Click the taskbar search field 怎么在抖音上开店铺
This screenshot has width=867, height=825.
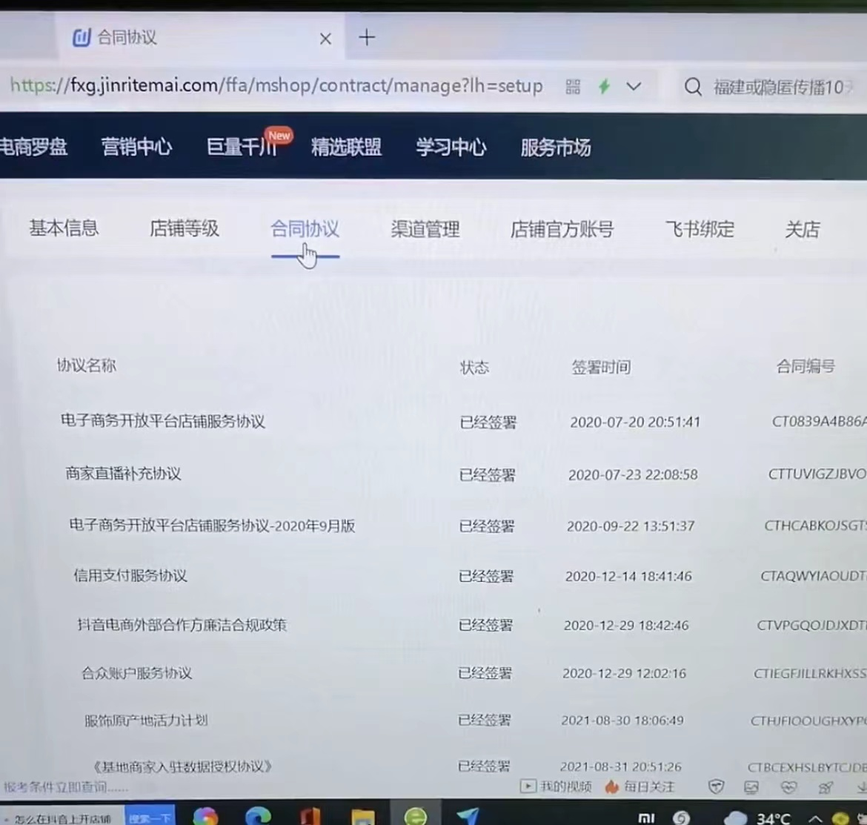pyautogui.click(x=62, y=818)
